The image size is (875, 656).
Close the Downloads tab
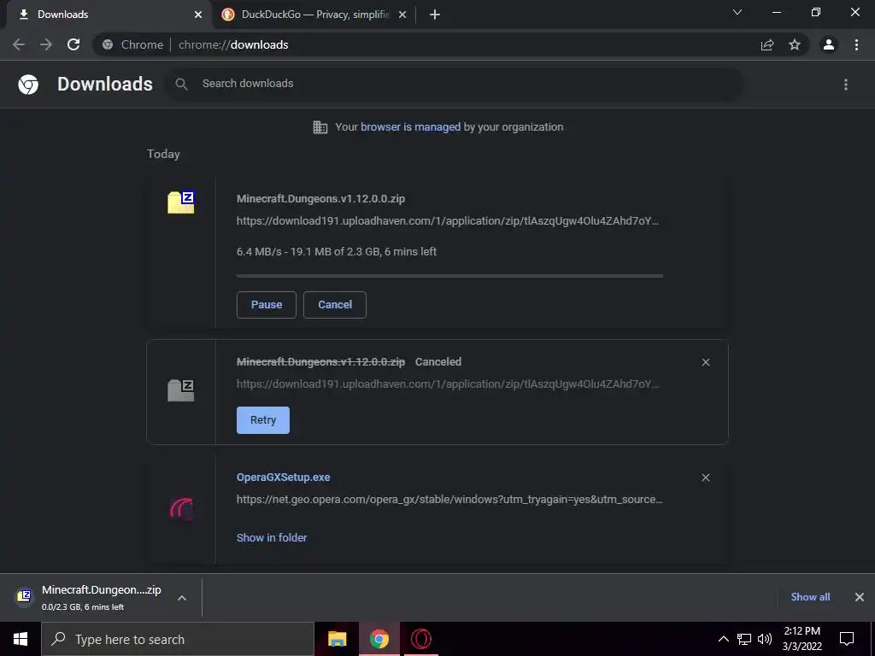(198, 15)
